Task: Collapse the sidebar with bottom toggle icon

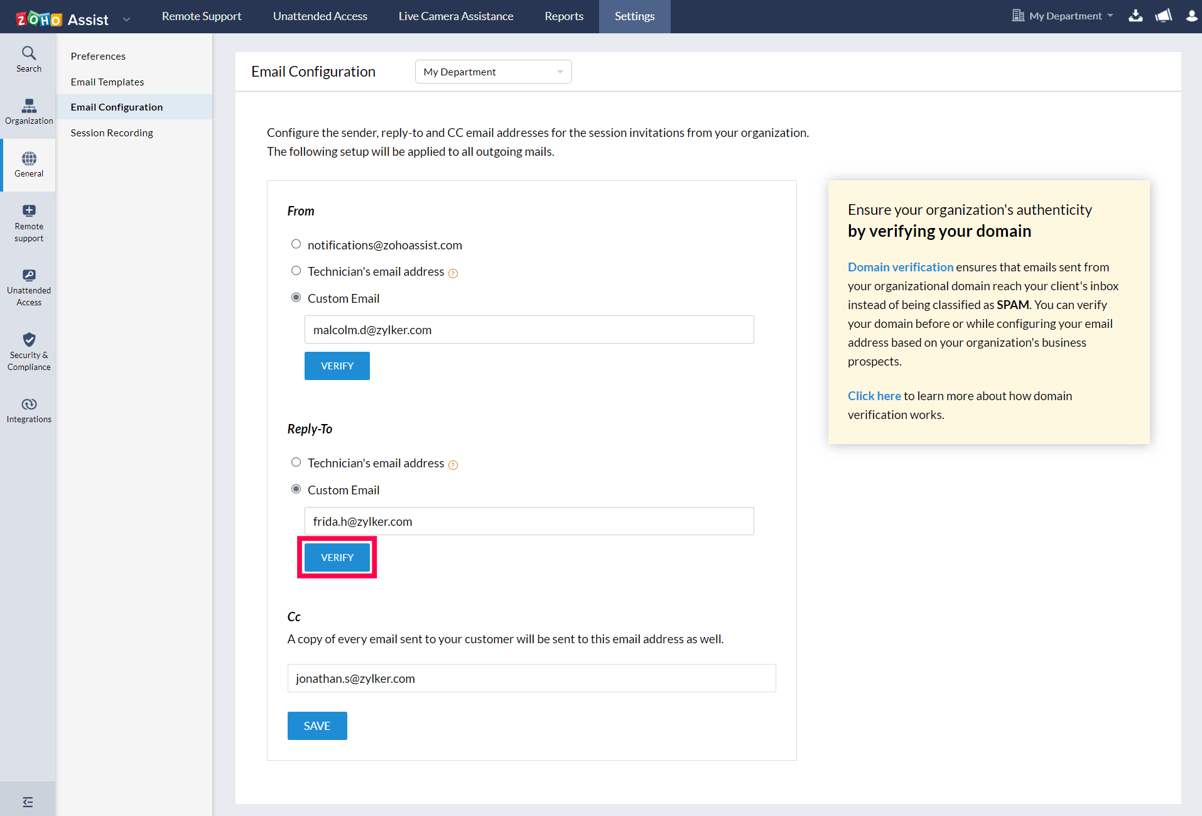Action: (28, 802)
